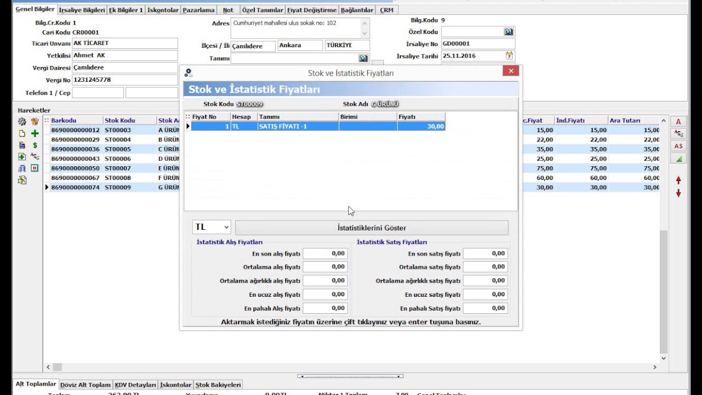Open the İrsaliye Tarihi calendar icon

[509, 55]
